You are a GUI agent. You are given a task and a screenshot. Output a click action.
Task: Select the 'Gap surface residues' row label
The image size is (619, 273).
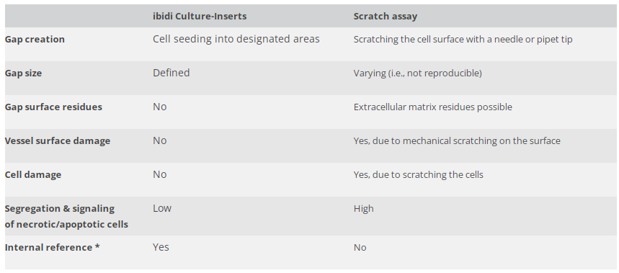(x=53, y=107)
